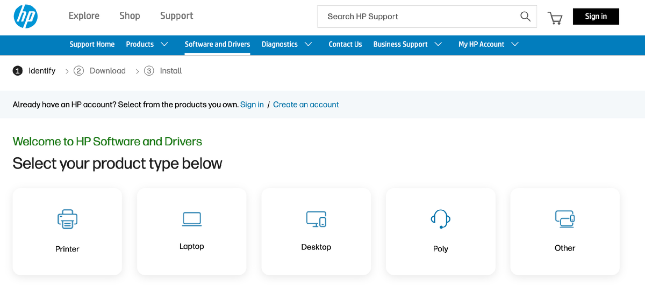Expand the Products dropdown chevron
The width and height of the screenshot is (645, 294).
[x=164, y=45]
